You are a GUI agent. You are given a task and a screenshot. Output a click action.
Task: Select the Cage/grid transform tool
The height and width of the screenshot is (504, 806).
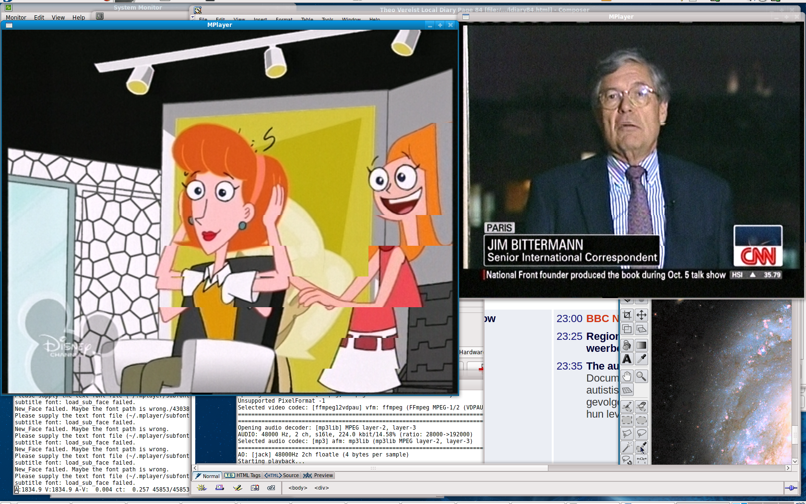[x=627, y=390]
